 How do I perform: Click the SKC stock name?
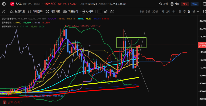[19, 4]
